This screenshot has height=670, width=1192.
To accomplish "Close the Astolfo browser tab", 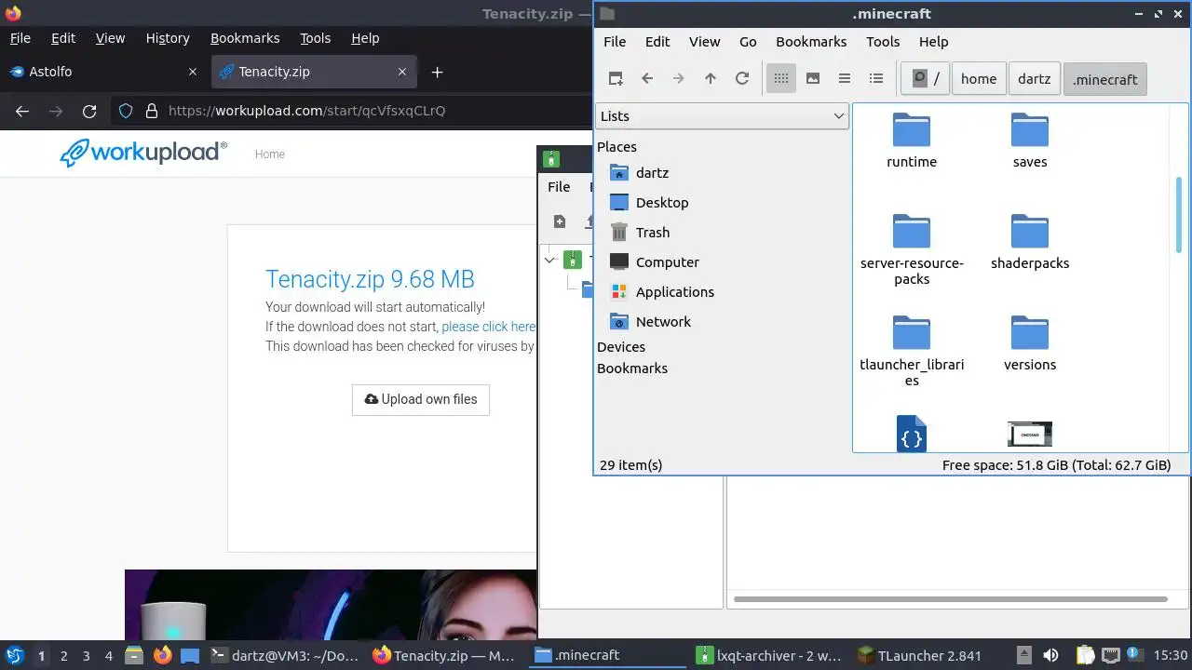I will [193, 72].
